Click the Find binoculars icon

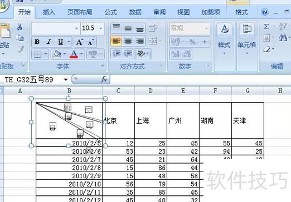283,38
